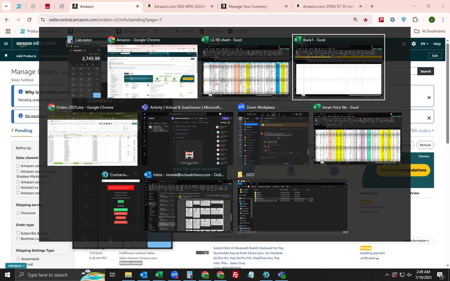Click the Refresh orders button
This screenshot has height=281, width=450.
tap(425, 145)
